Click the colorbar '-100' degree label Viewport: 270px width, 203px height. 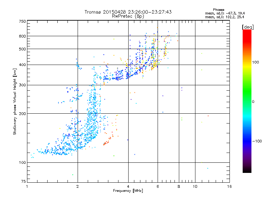click(257, 141)
